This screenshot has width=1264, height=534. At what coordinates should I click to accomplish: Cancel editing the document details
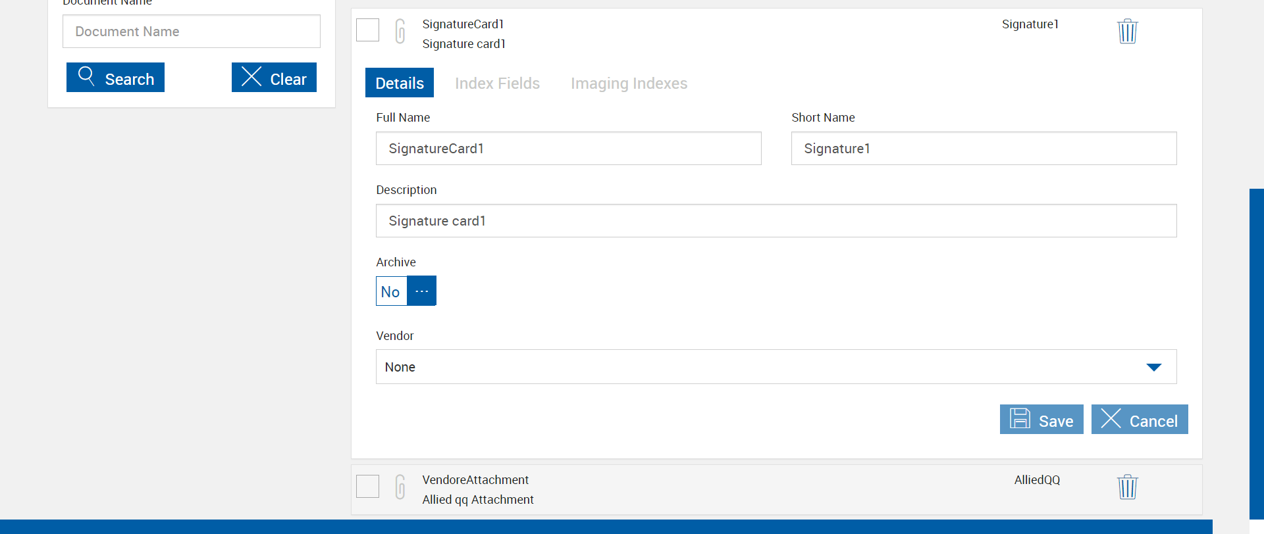point(1140,420)
